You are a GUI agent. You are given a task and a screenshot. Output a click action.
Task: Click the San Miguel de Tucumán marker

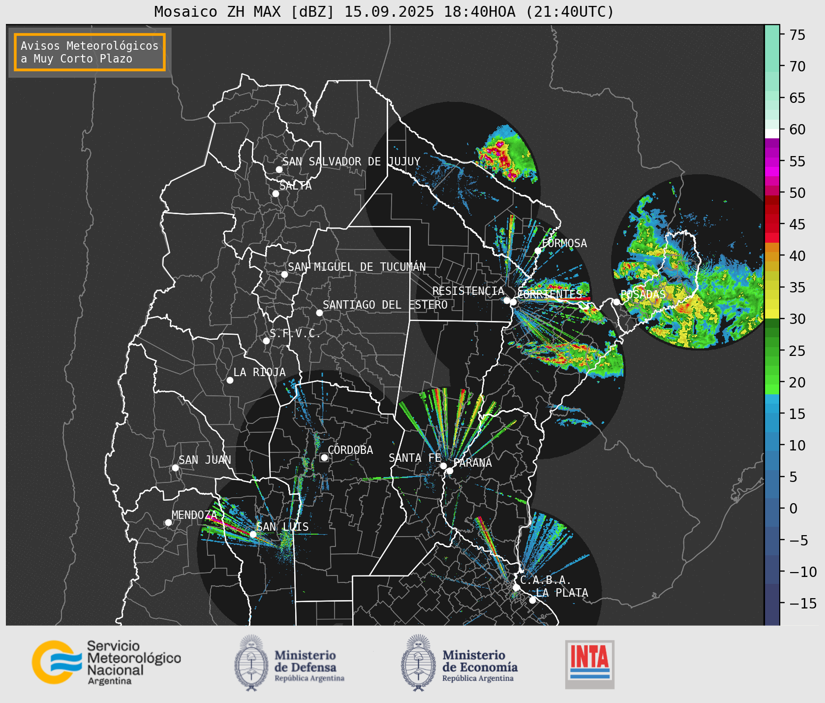pos(284,274)
